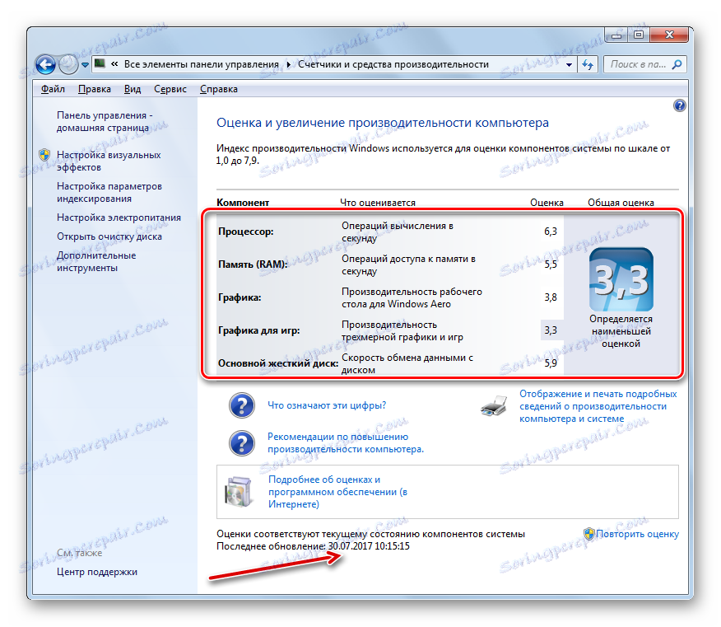Click Повторить оценку to rerun assessment

637,534
